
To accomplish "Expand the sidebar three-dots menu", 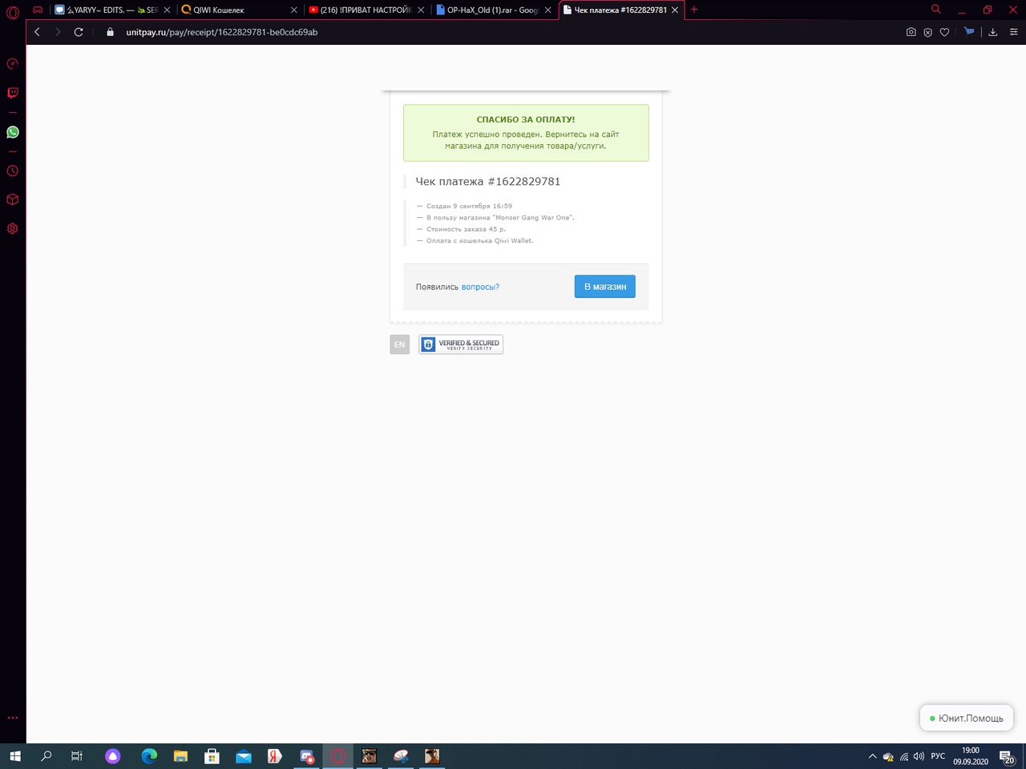I will [x=13, y=718].
